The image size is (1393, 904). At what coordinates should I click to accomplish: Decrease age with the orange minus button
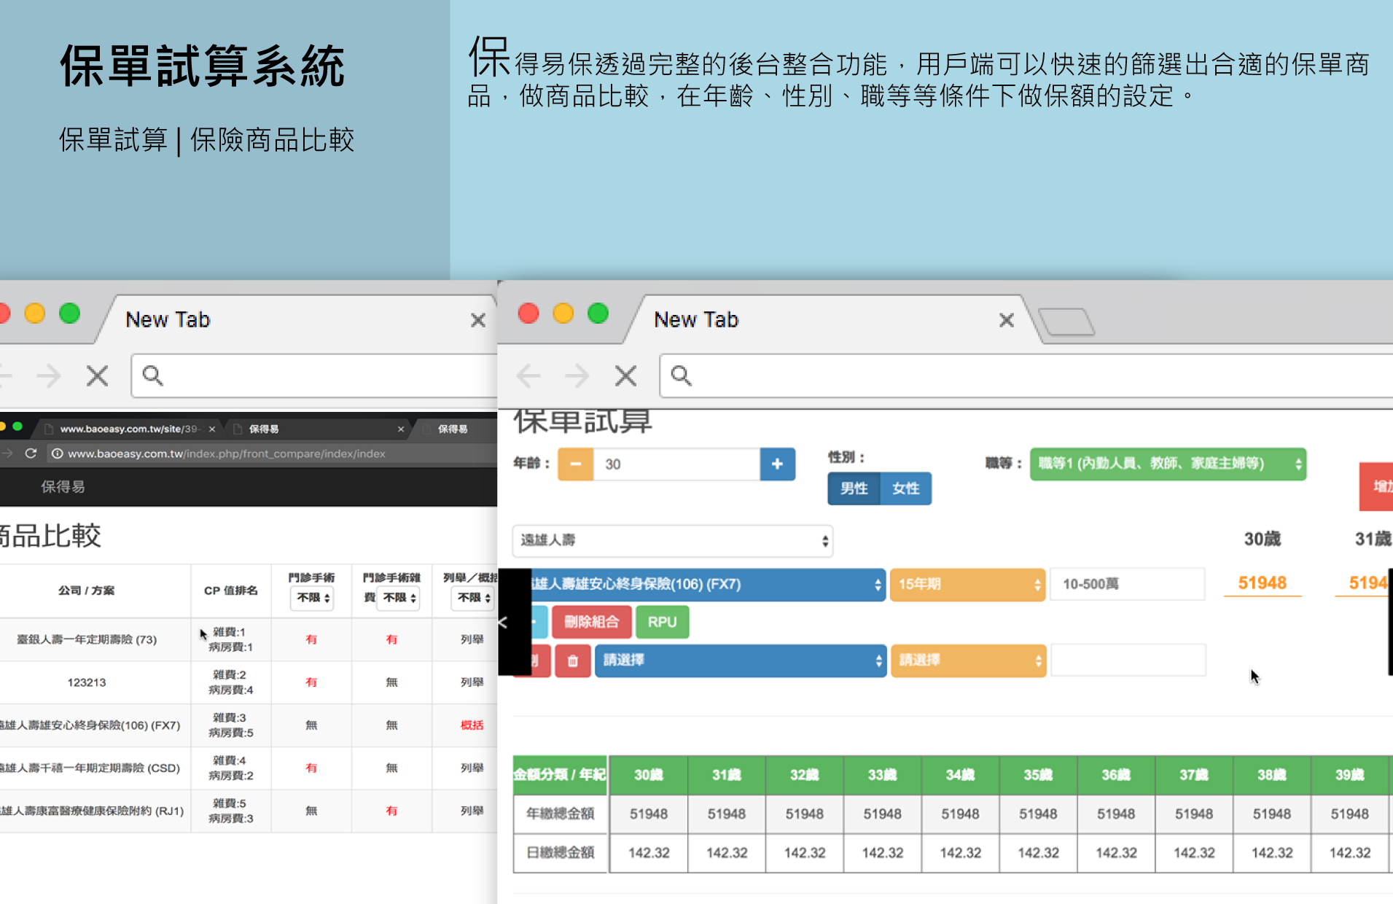[x=575, y=464]
